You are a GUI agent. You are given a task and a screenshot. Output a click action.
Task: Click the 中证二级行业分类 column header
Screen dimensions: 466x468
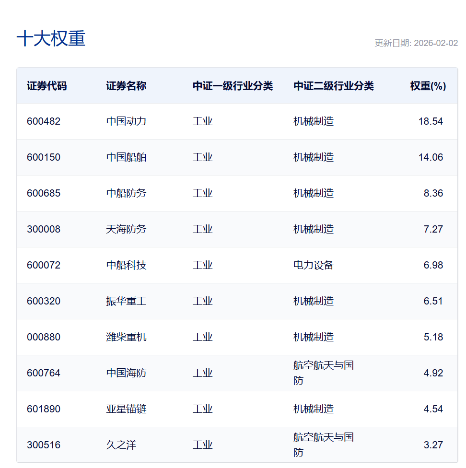[x=333, y=86]
